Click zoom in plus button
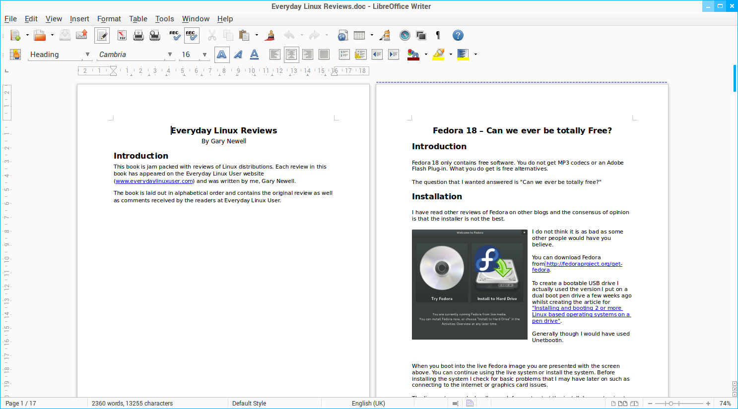The image size is (738, 409). 708,404
